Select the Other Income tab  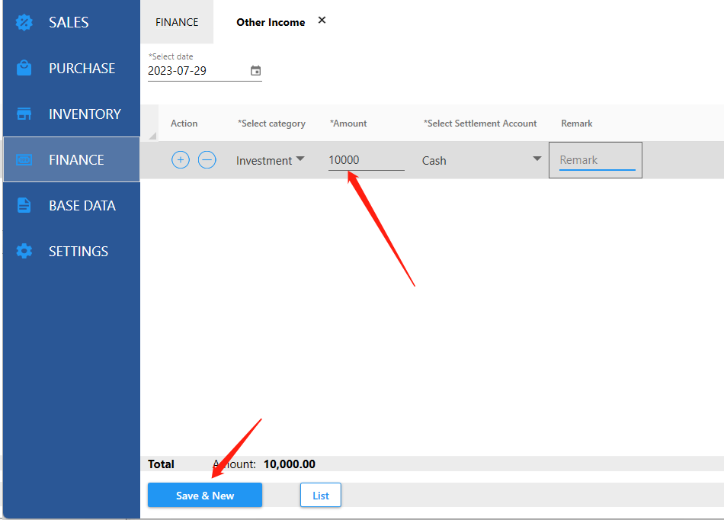click(x=271, y=22)
